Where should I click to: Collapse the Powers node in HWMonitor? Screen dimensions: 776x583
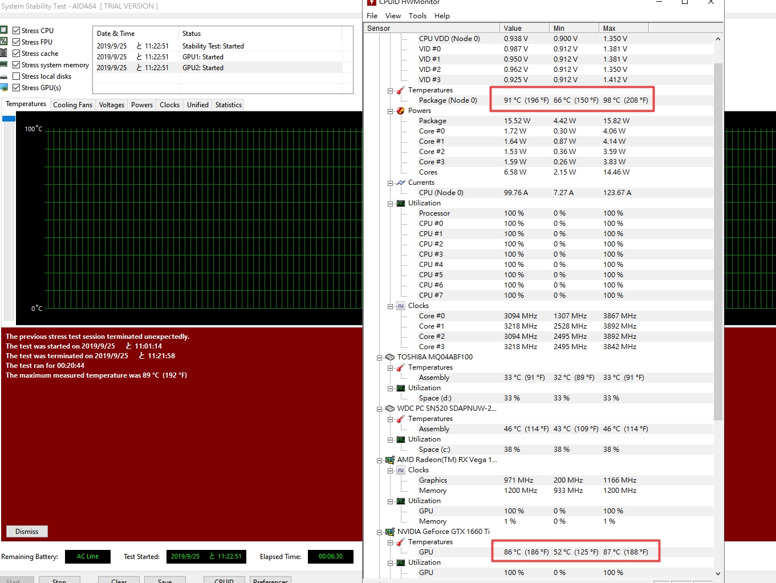pos(391,111)
